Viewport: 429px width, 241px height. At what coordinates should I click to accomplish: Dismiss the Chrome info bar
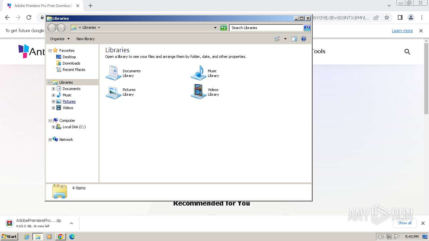(x=421, y=31)
